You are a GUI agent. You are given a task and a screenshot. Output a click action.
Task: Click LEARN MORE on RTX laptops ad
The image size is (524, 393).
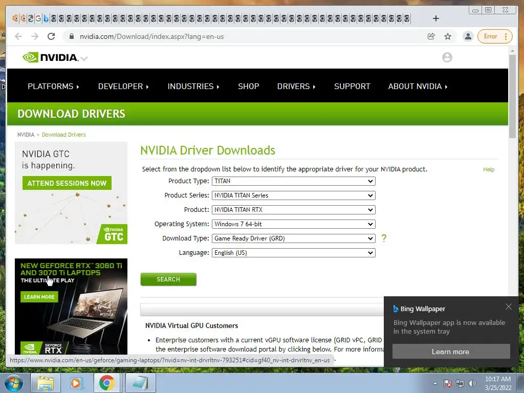39,297
